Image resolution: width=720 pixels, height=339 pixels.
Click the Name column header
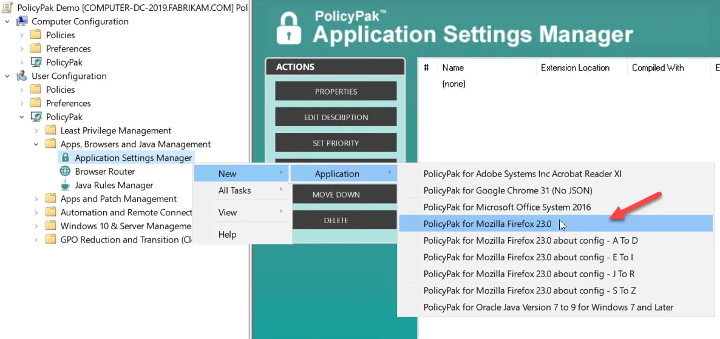pyautogui.click(x=486, y=67)
